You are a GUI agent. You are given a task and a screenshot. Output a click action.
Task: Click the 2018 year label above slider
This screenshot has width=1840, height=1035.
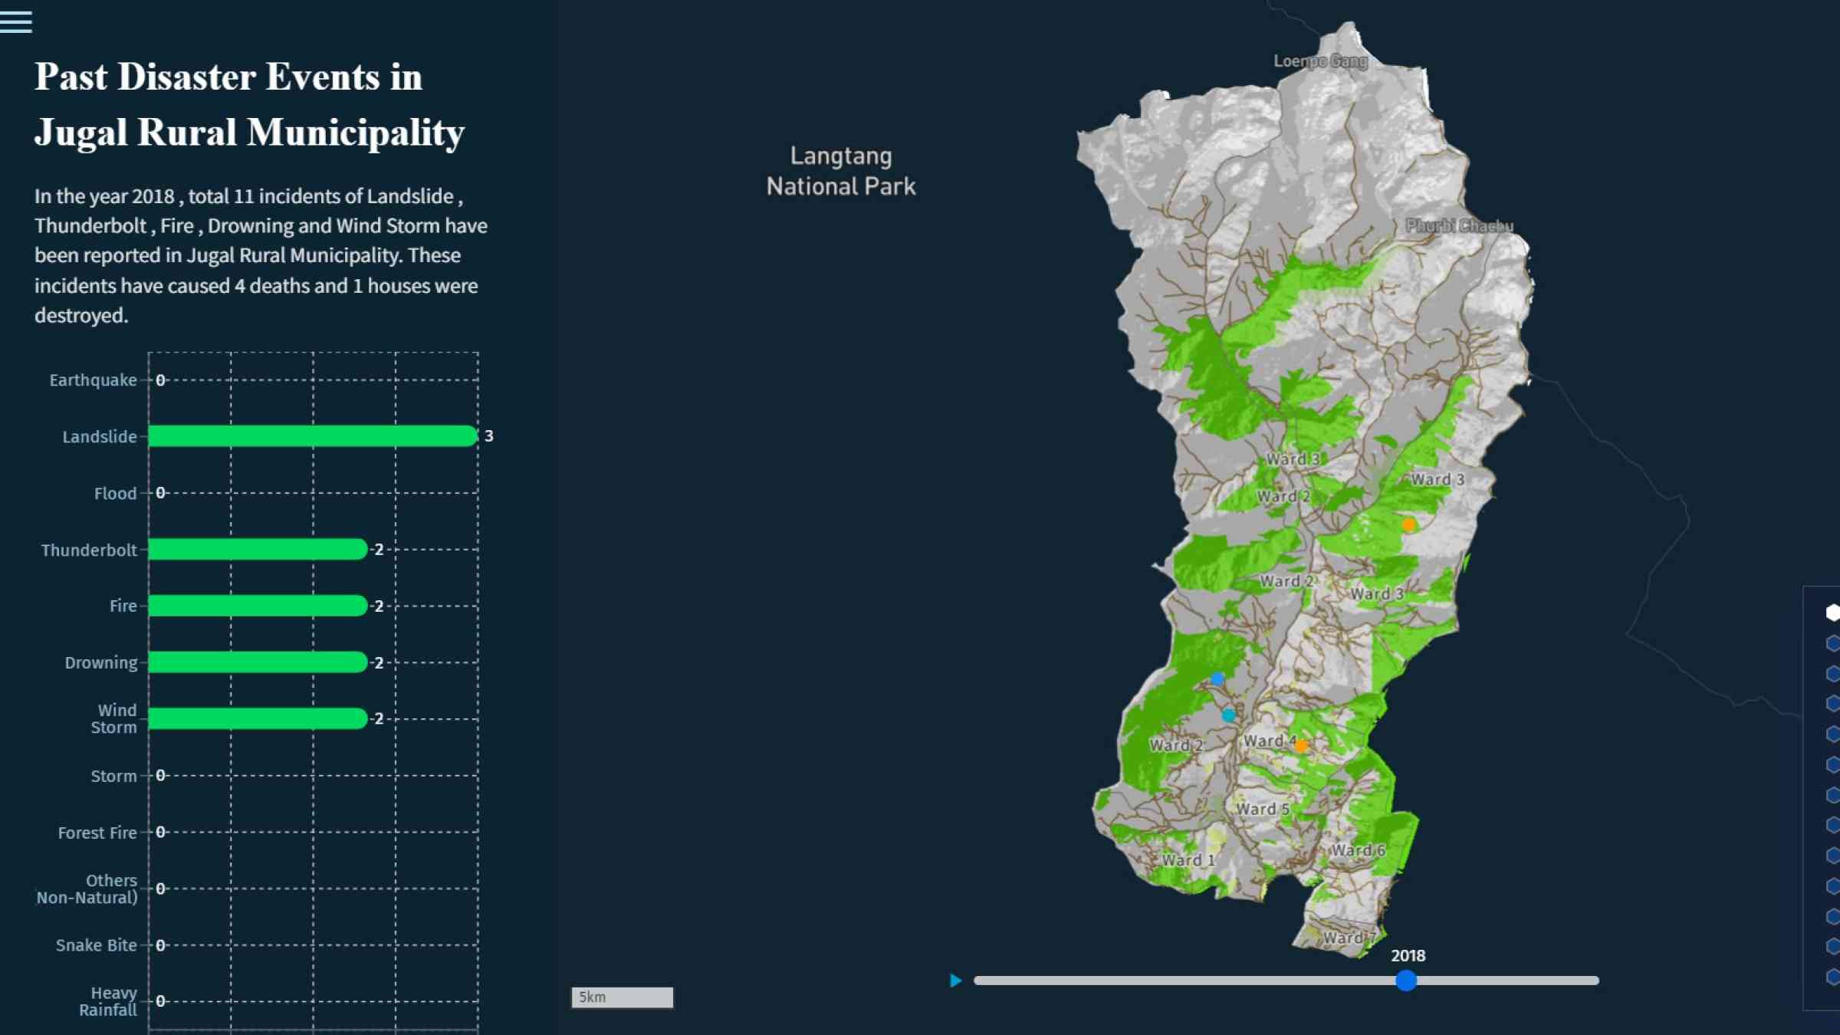click(1408, 955)
